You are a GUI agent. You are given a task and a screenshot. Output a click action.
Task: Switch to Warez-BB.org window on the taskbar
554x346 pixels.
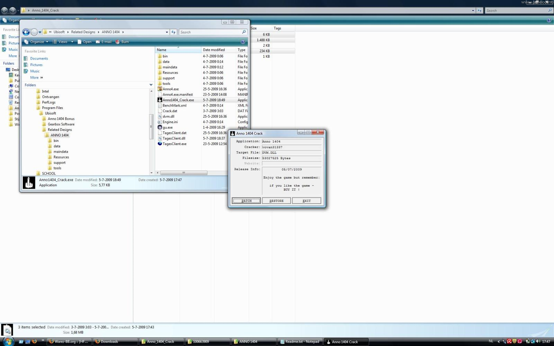(69, 342)
